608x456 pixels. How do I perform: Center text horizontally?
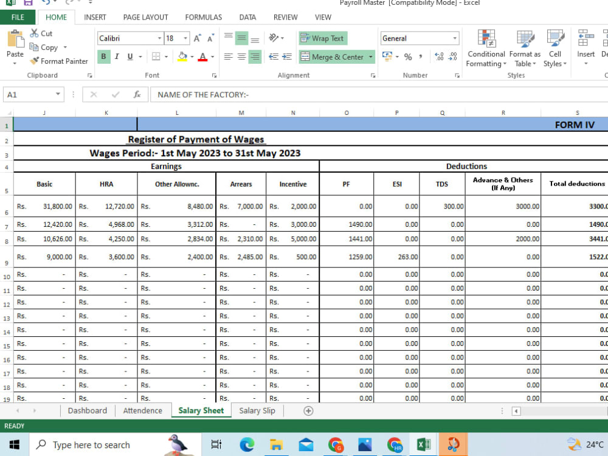[241, 57]
